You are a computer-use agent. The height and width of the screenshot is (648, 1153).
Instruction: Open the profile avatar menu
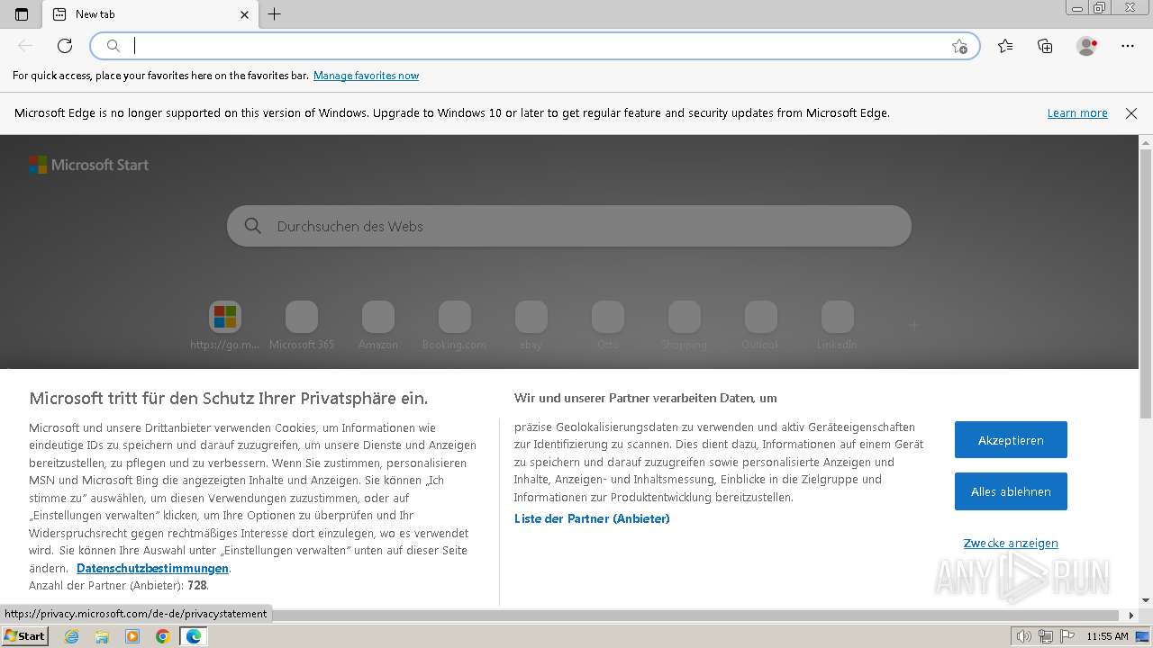pyautogui.click(x=1086, y=46)
